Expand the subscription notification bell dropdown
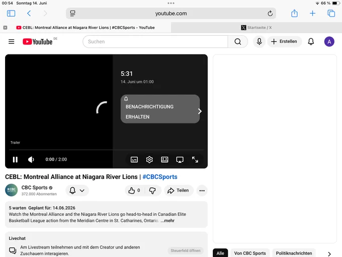342x257 pixels. point(77,190)
